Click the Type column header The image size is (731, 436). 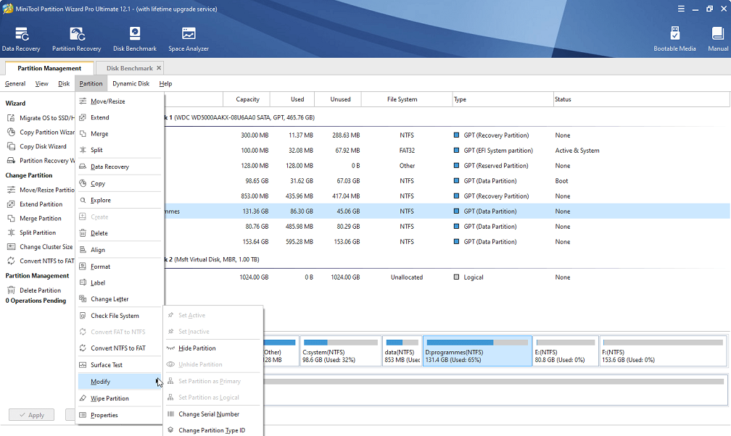(x=503, y=99)
